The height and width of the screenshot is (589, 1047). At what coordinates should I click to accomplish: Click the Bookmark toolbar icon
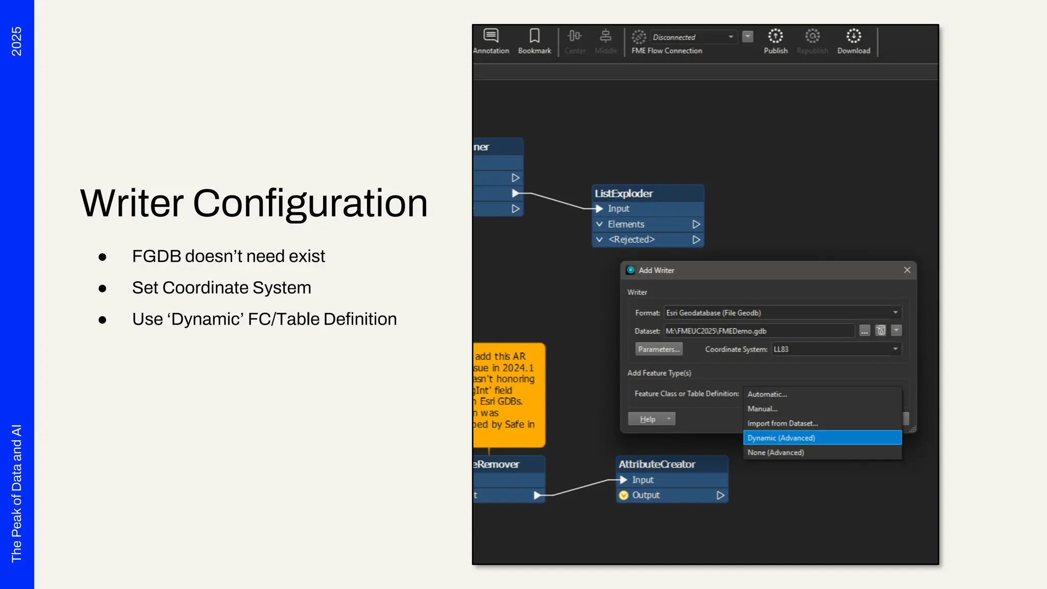tap(534, 36)
